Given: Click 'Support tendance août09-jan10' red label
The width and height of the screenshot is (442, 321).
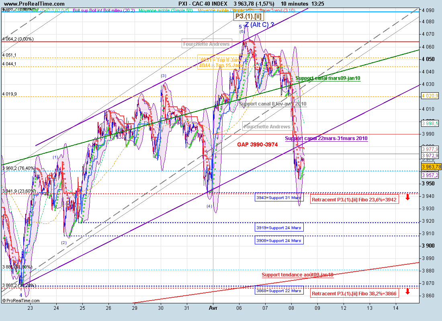Looking at the screenshot, I should coord(297,275).
